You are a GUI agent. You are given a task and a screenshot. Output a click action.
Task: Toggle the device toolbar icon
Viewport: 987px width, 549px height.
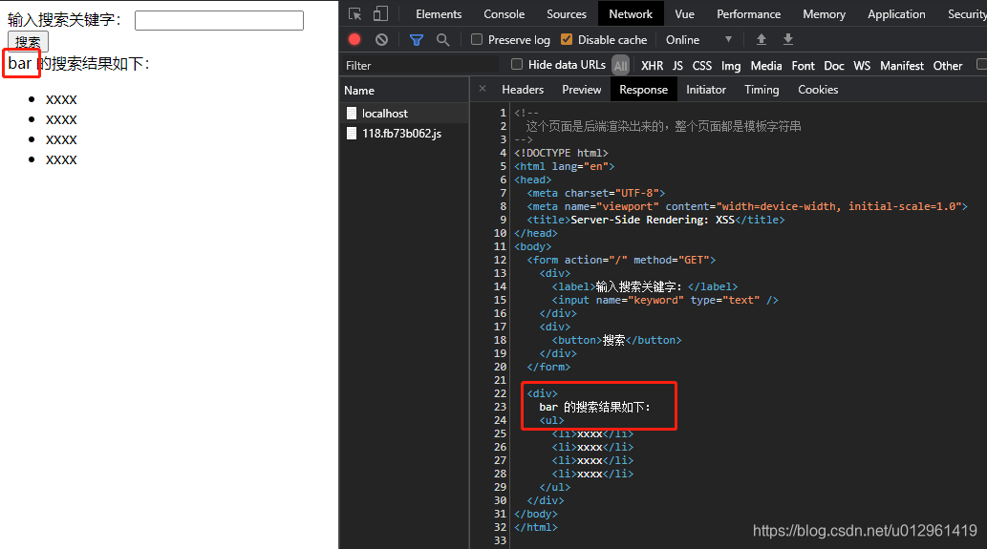pos(380,13)
